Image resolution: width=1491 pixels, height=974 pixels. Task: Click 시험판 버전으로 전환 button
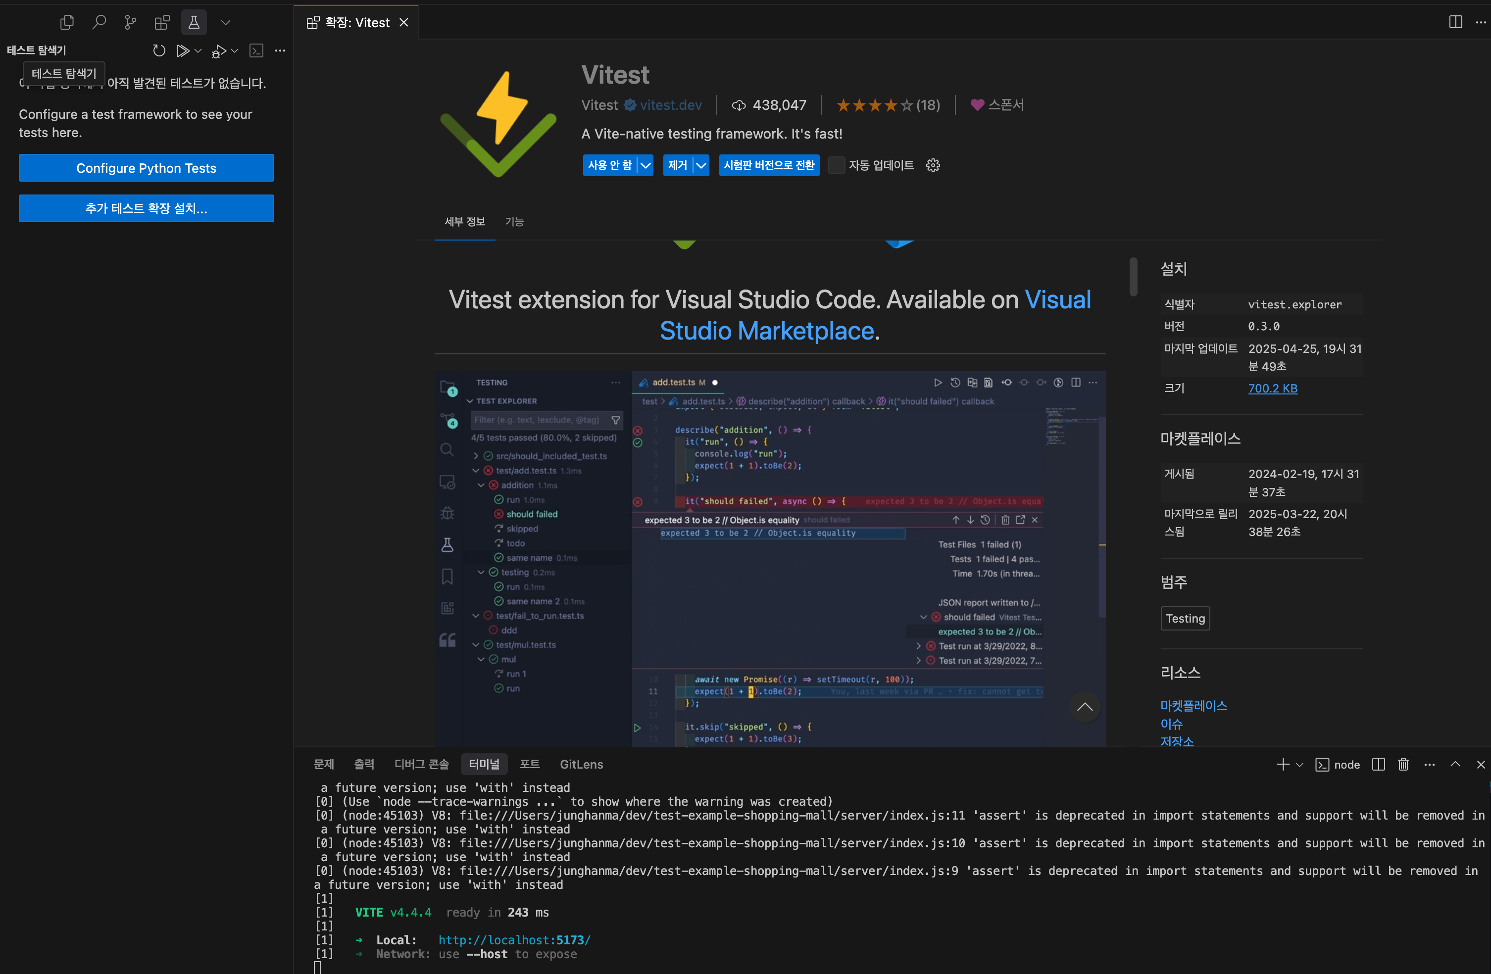[769, 165]
